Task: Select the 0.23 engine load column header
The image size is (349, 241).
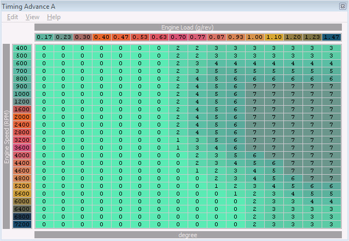Action: pos(63,37)
